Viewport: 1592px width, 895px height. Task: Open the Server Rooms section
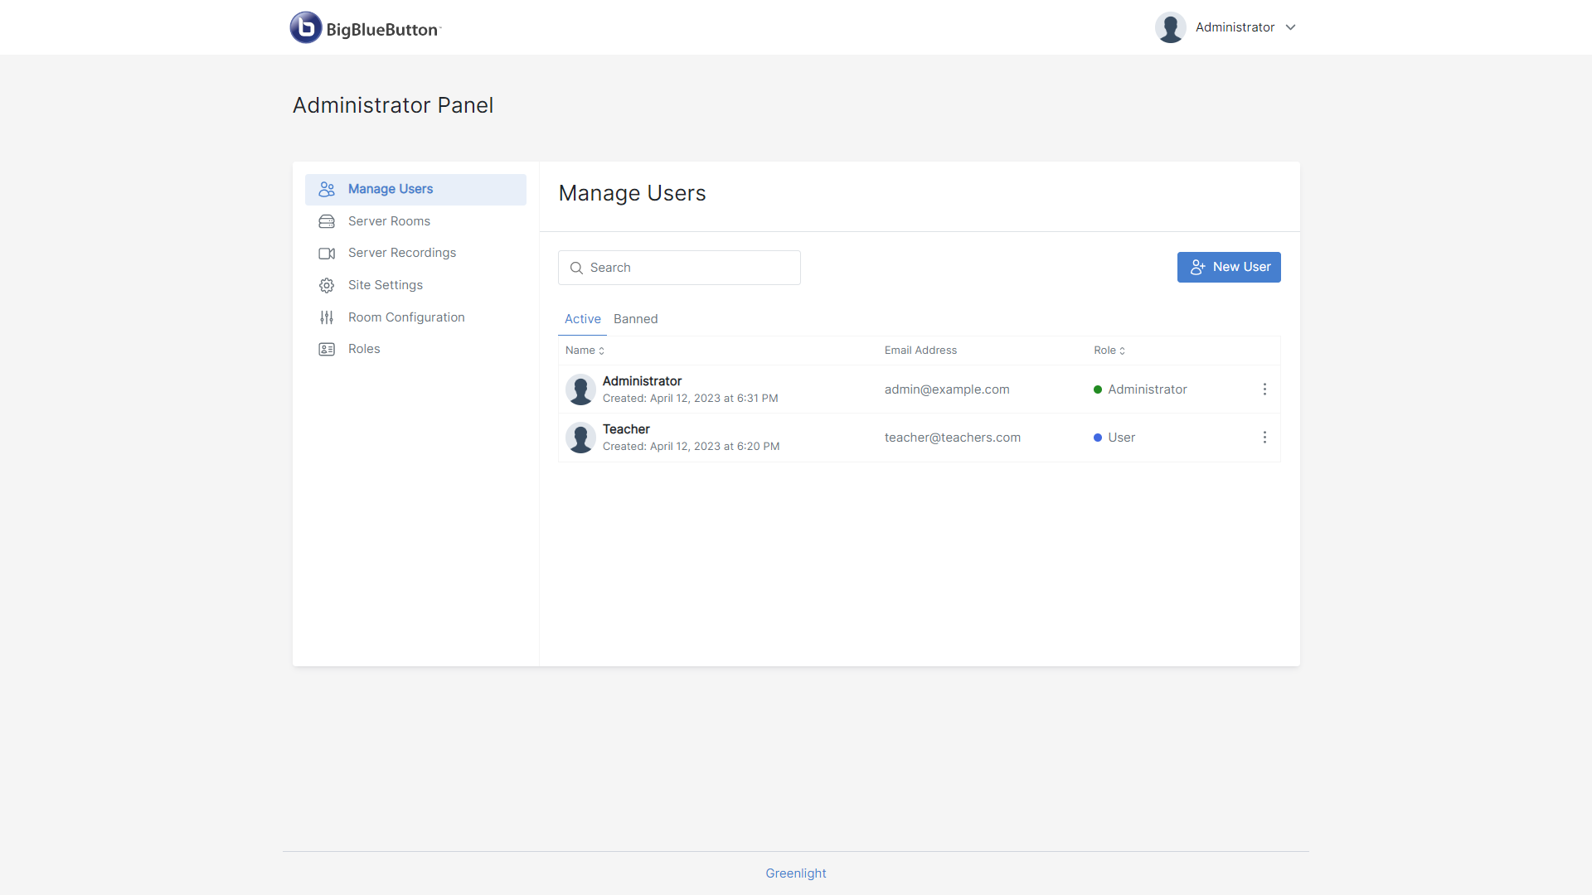(415, 221)
